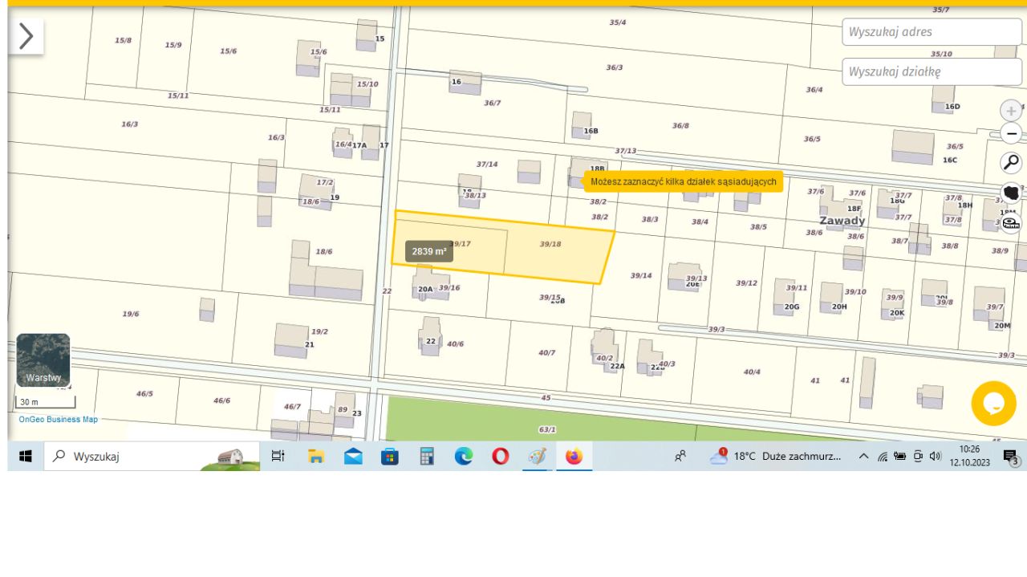Select parcel 19/6 on the map
This screenshot has width=1027, height=577.
pyautogui.click(x=131, y=314)
